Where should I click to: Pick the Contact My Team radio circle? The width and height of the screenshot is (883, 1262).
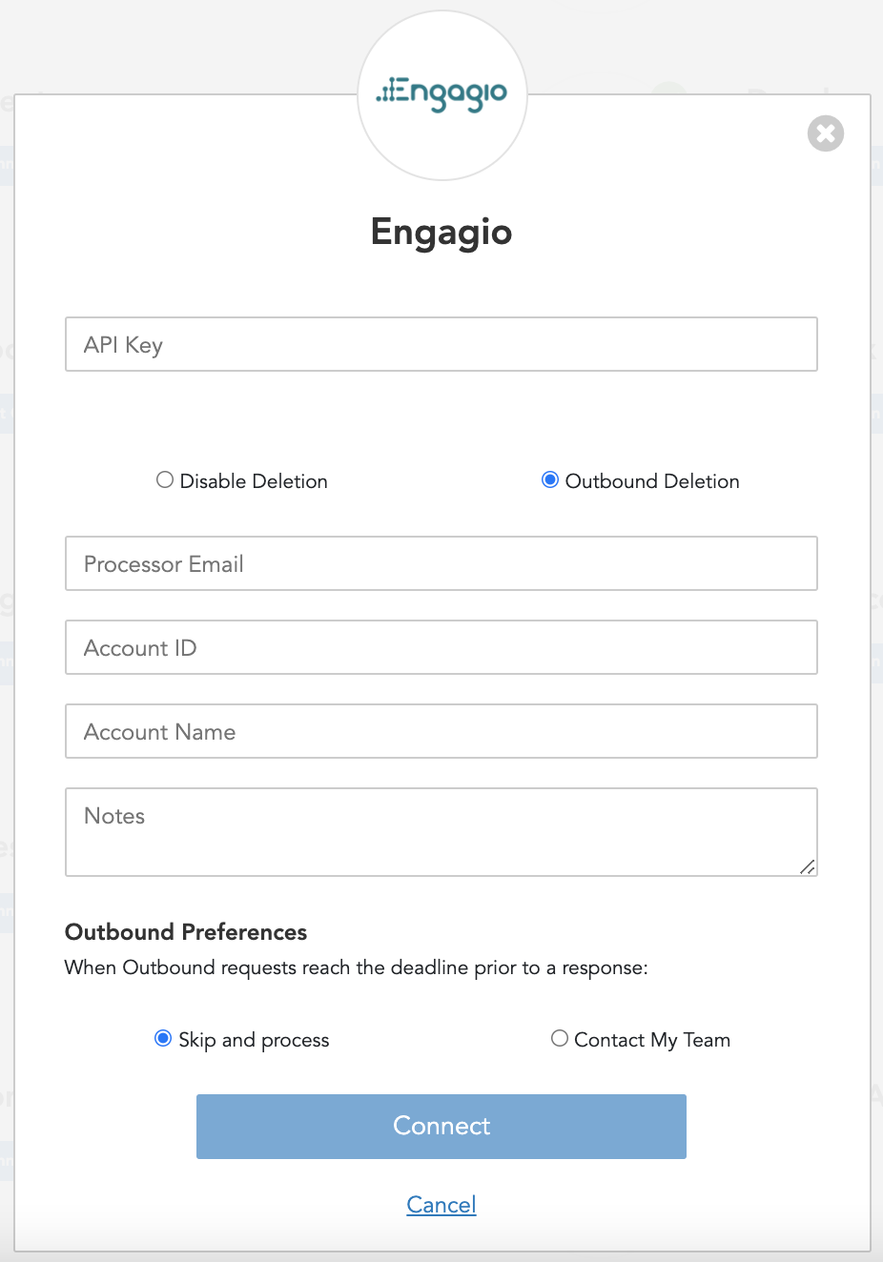[560, 1039]
